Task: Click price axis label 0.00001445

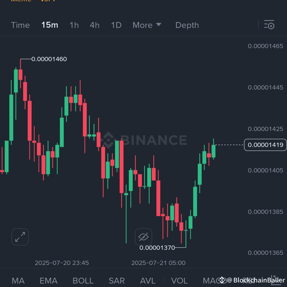Action: 265,87
